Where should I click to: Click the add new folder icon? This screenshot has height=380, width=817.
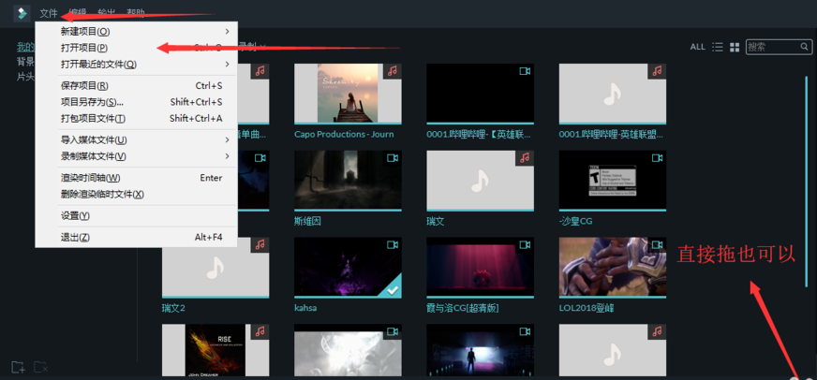pos(18,367)
